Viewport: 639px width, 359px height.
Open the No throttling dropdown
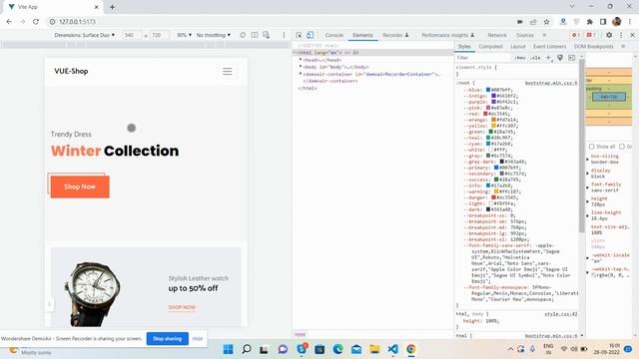(x=213, y=36)
